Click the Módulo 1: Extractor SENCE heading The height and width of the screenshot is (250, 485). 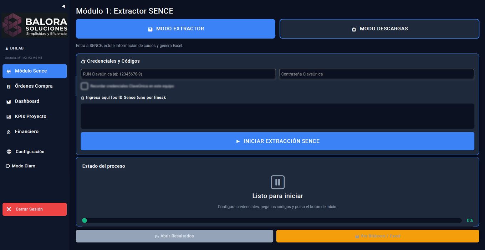coord(125,11)
